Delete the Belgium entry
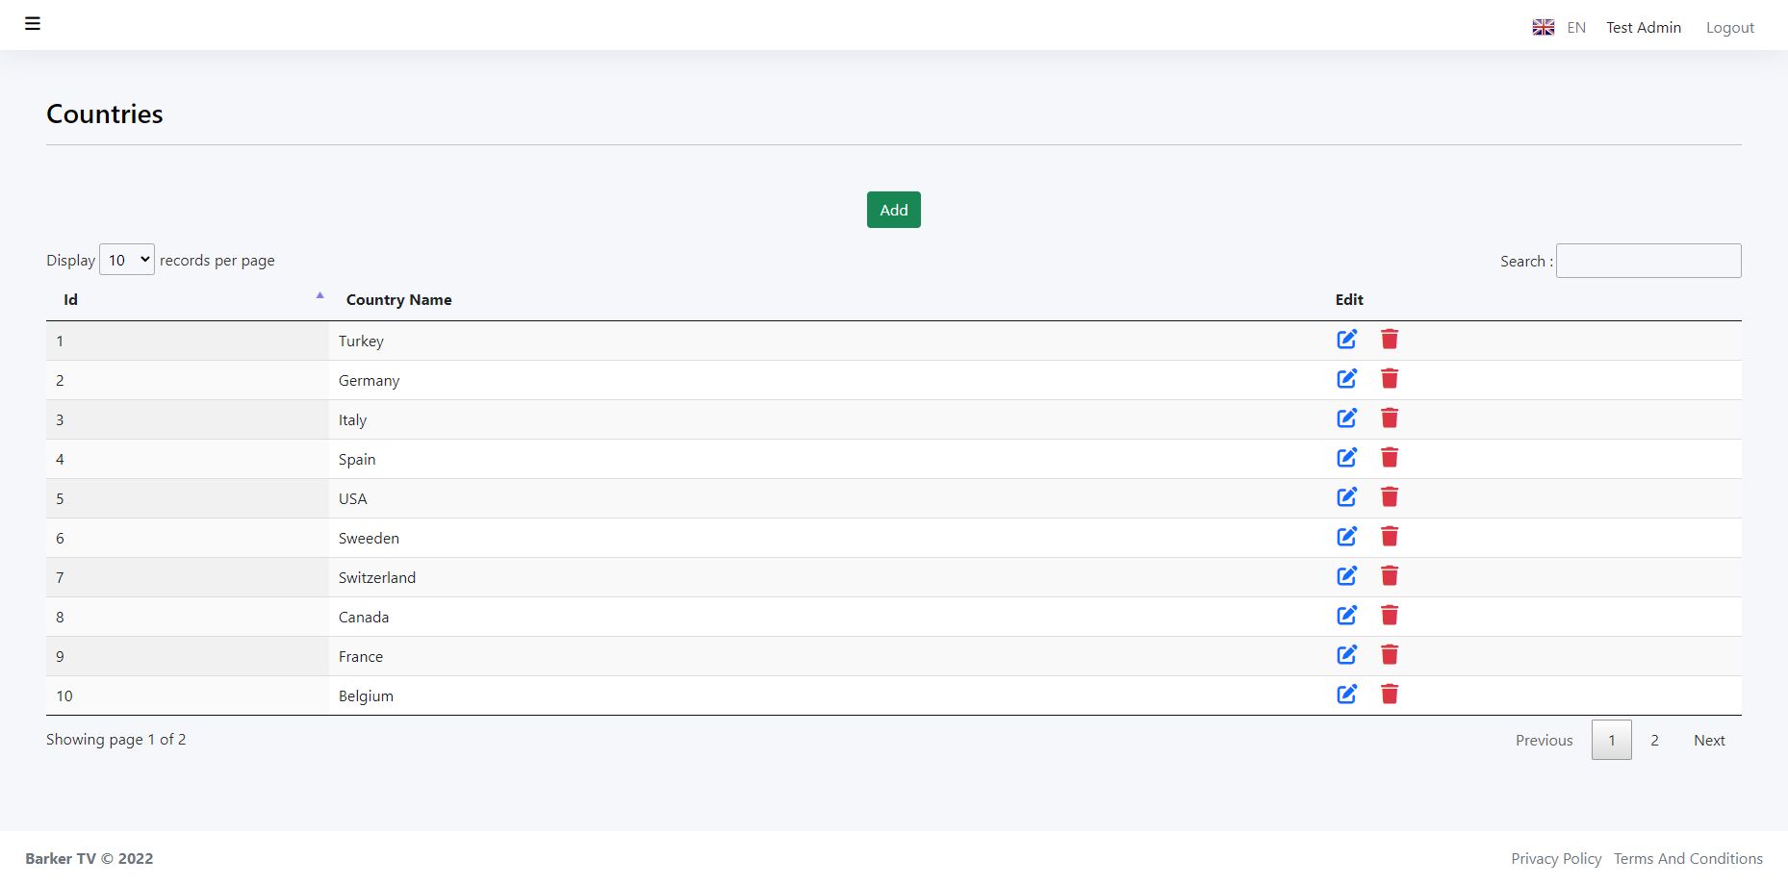1788x885 pixels. [1389, 695]
